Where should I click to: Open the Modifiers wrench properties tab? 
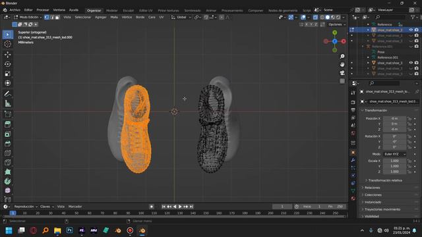click(x=353, y=160)
